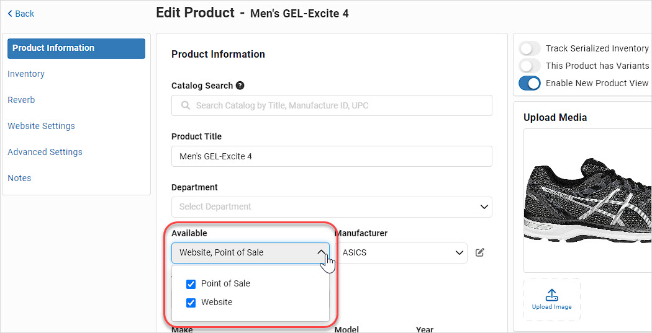Image resolution: width=652 pixels, height=333 pixels.
Task: Click the Upload Image arrow icon
Action: coord(551,295)
